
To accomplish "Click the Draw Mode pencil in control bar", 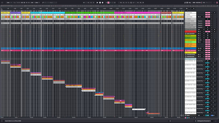I will click(185, 3).
